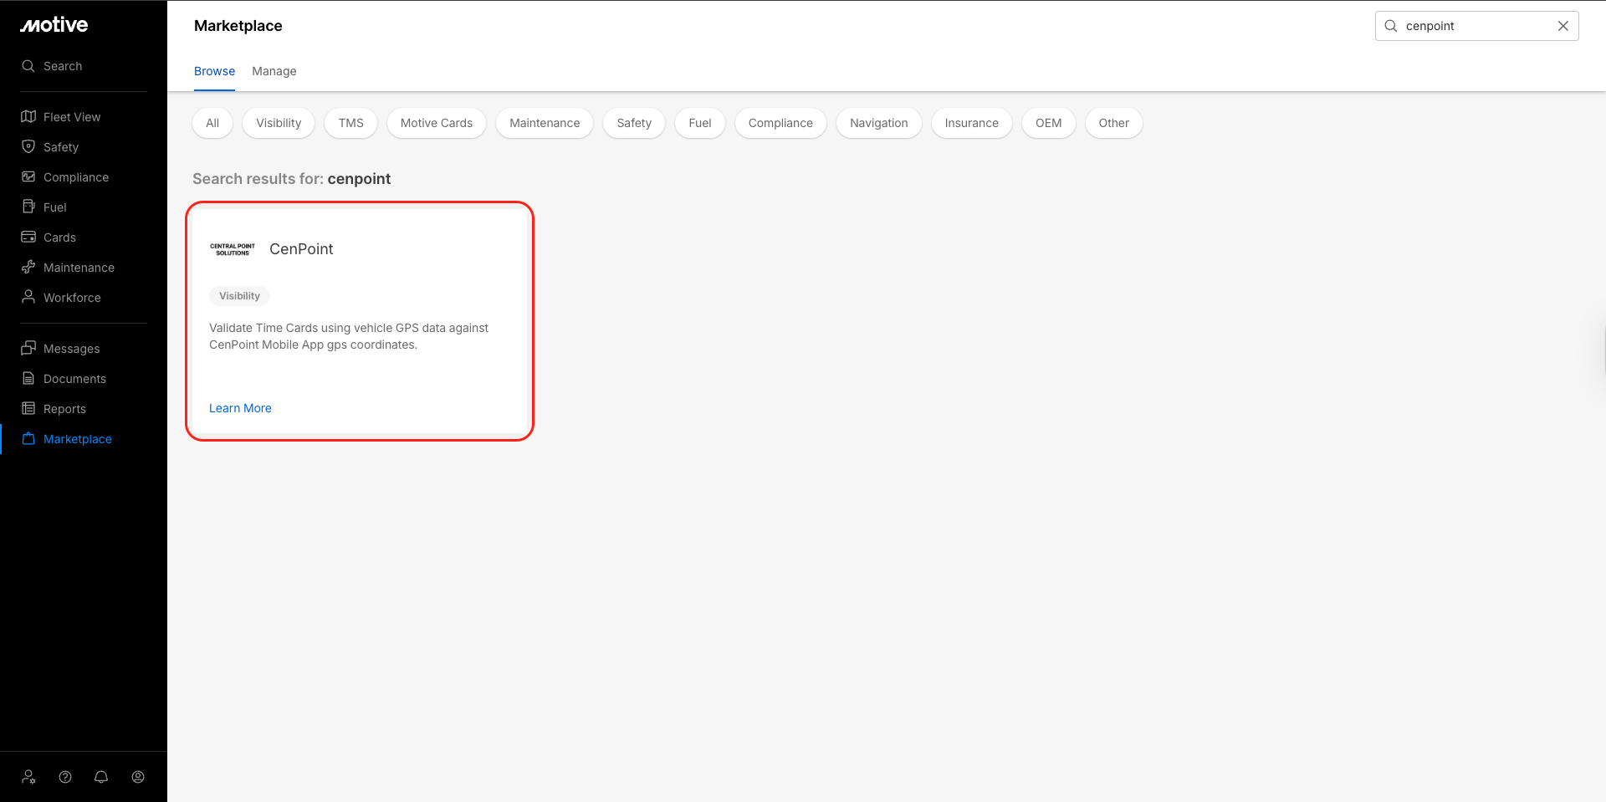
Task: Open the help question mark icon
Action: 65,777
